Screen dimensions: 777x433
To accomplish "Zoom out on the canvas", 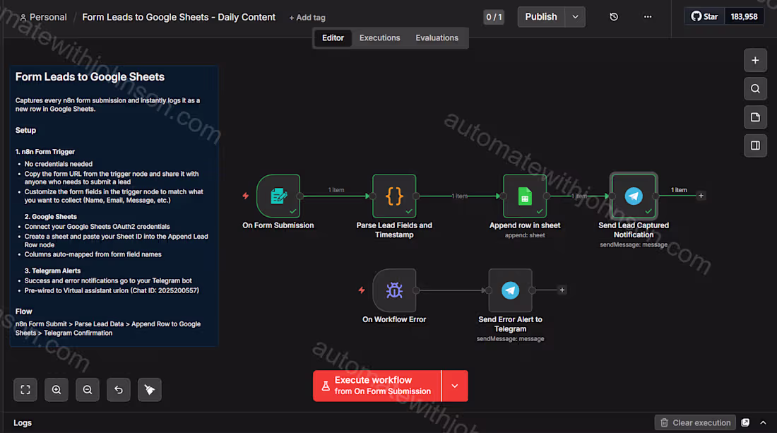I will click(x=88, y=390).
